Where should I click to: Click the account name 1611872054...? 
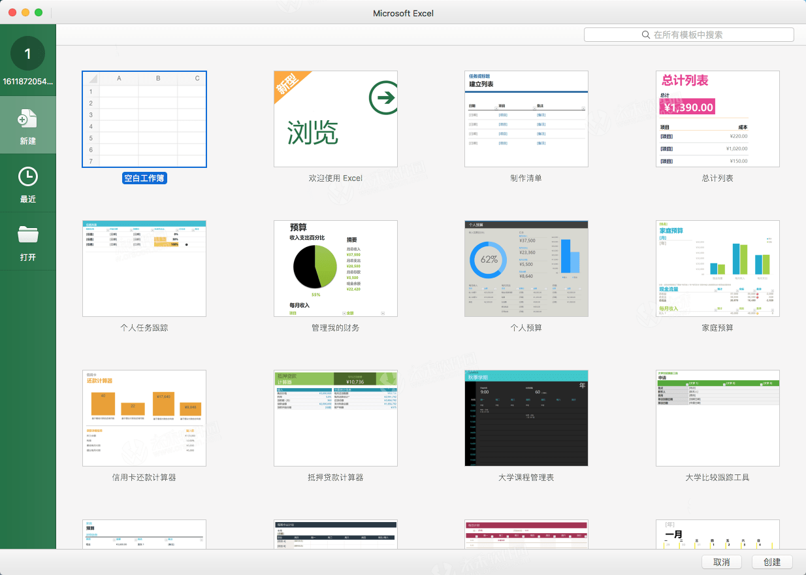point(28,82)
